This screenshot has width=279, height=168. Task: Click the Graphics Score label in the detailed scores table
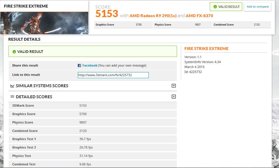coord(24,114)
